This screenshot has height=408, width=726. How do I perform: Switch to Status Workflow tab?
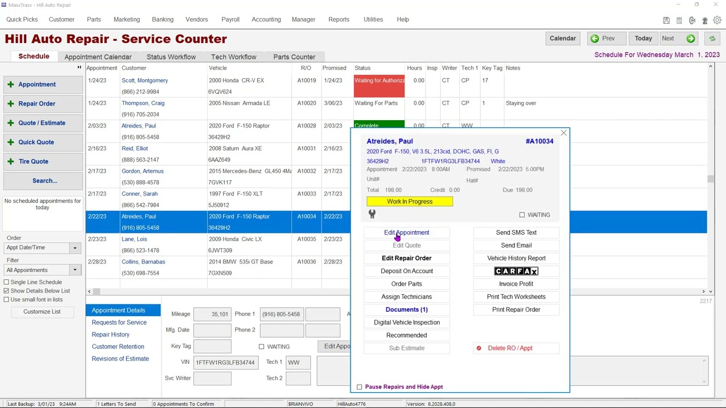coord(171,57)
